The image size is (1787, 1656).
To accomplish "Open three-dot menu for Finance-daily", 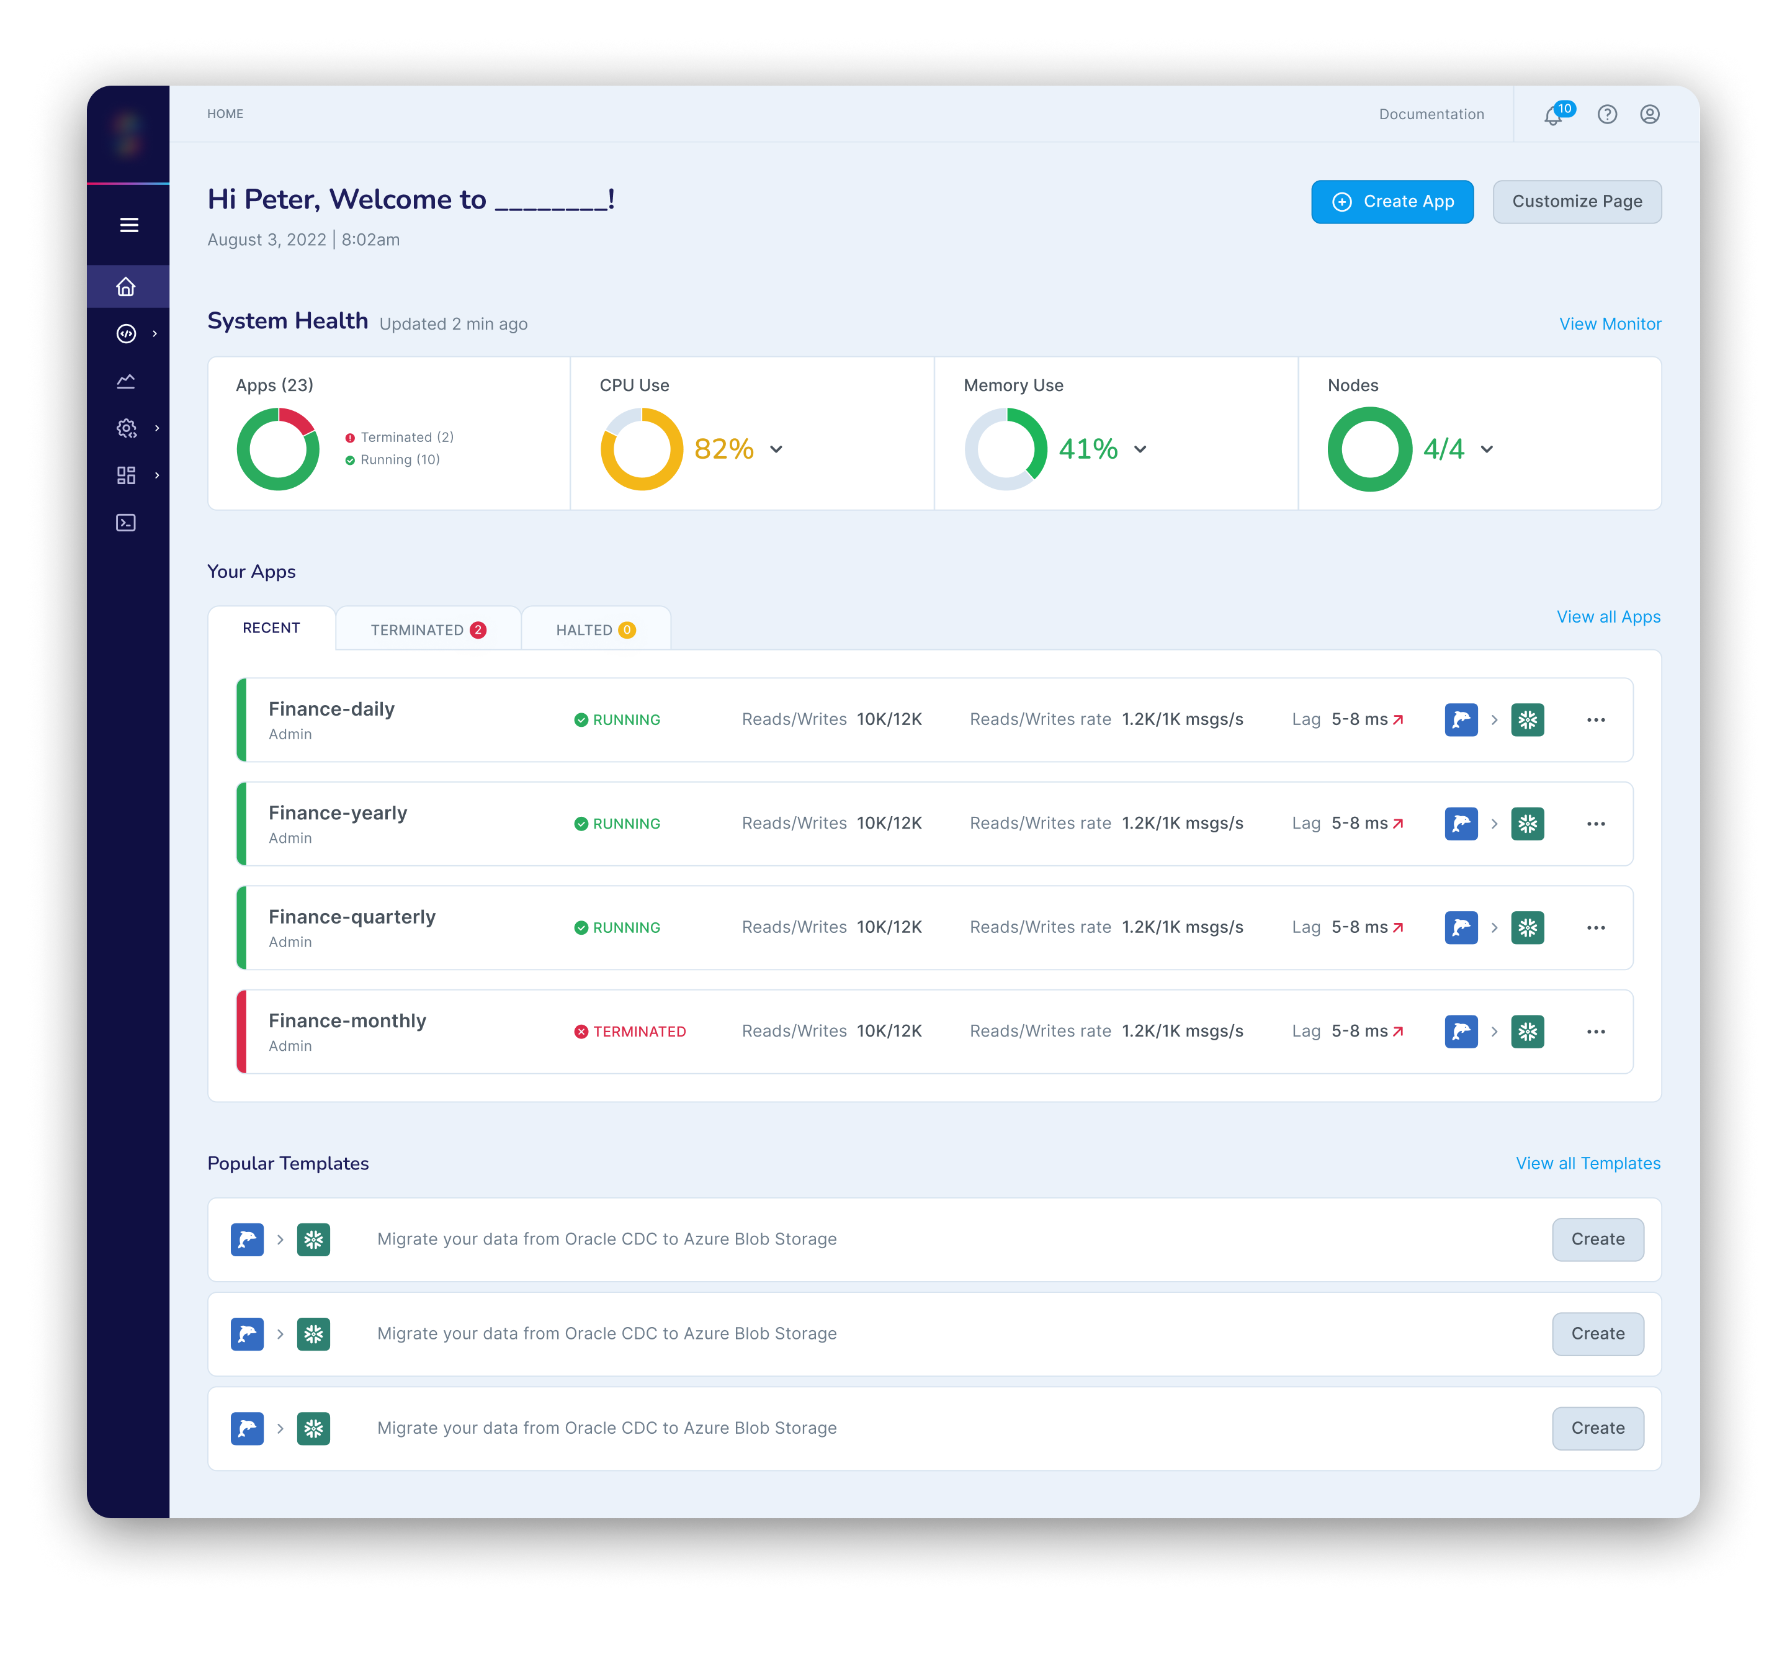I will pyautogui.click(x=1595, y=719).
